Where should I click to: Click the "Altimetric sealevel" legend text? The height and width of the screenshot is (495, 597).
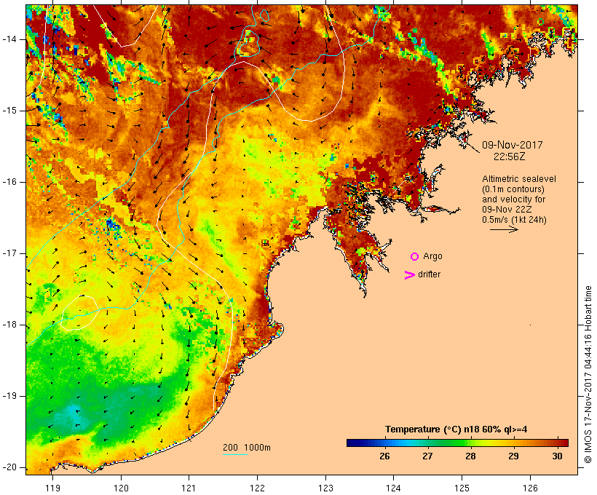pos(519,179)
